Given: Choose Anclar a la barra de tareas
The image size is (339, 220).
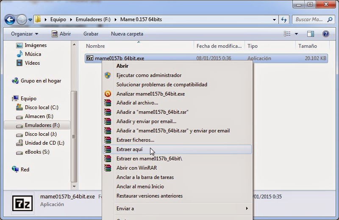Looking at the screenshot, I should (x=177, y=177).
